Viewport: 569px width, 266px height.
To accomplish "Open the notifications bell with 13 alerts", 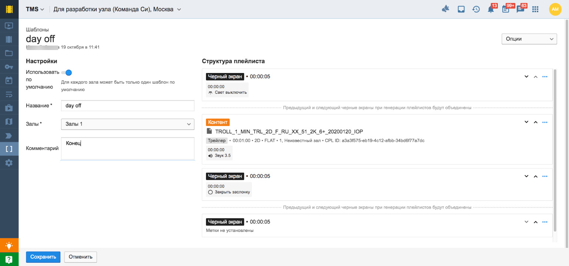I will 491,9.
